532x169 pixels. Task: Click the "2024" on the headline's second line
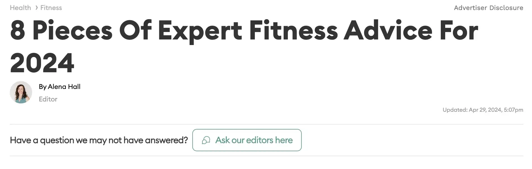pyautogui.click(x=42, y=63)
